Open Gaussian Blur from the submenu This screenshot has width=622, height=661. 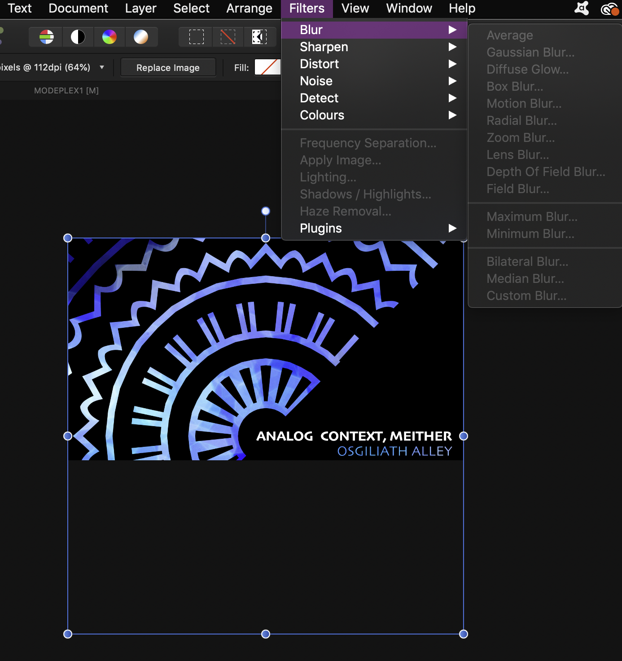coord(530,52)
